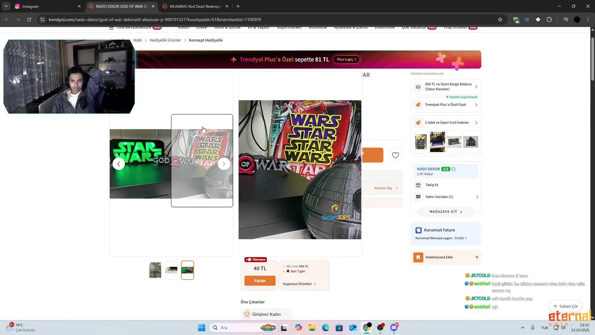595x335 pixels.
Task: Go back to previous page
Action: (x=7, y=20)
